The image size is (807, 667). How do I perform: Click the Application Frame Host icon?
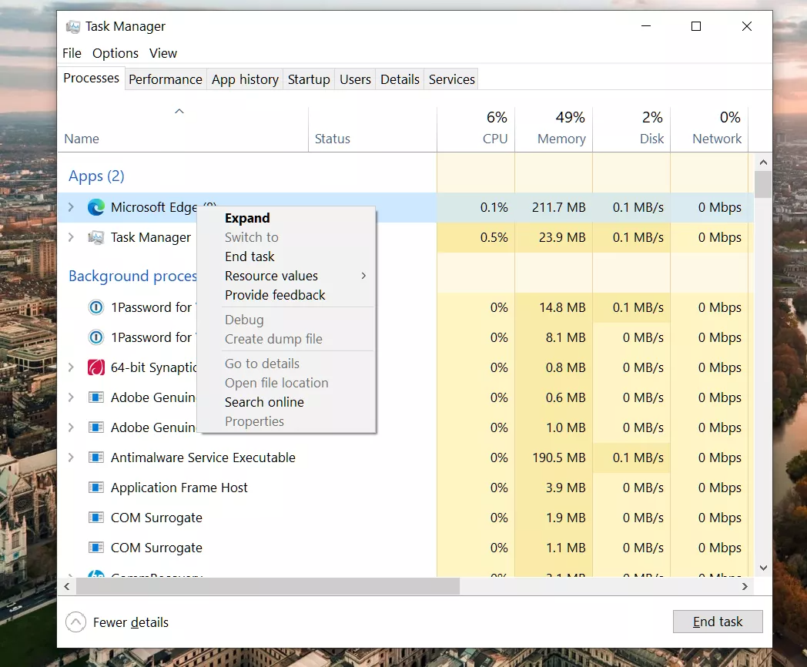96,488
